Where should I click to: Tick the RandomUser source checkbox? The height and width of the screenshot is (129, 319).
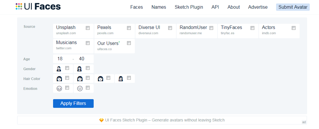(211, 28)
